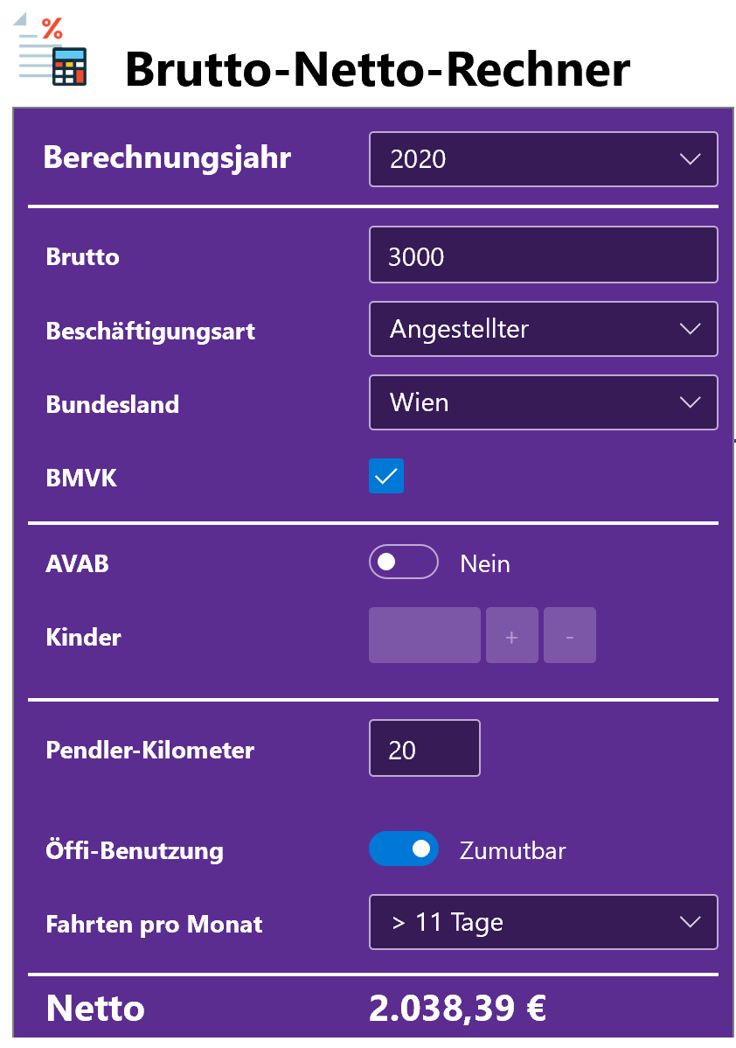This screenshot has width=736, height=1048.
Task: Click the Brutto-Netto-Rechner title
Action: click(x=377, y=68)
